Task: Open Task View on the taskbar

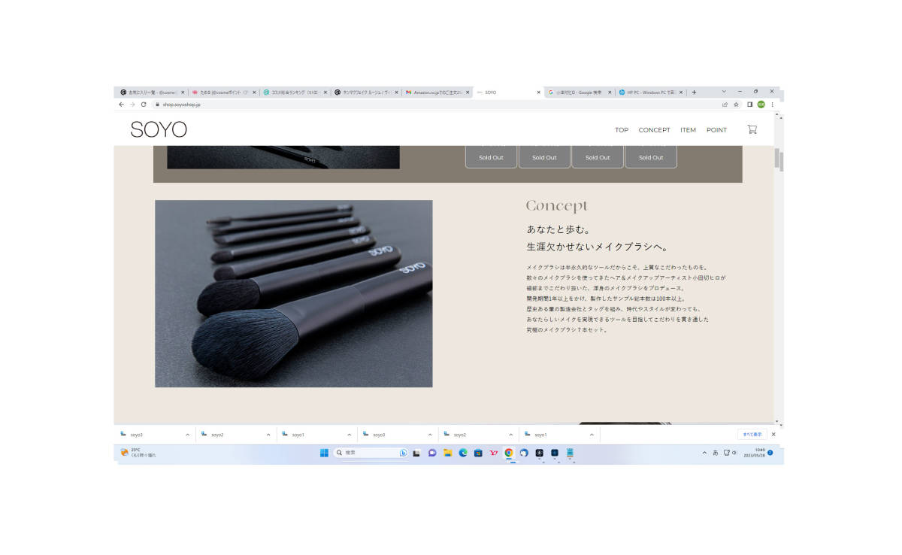Action: coord(416,453)
